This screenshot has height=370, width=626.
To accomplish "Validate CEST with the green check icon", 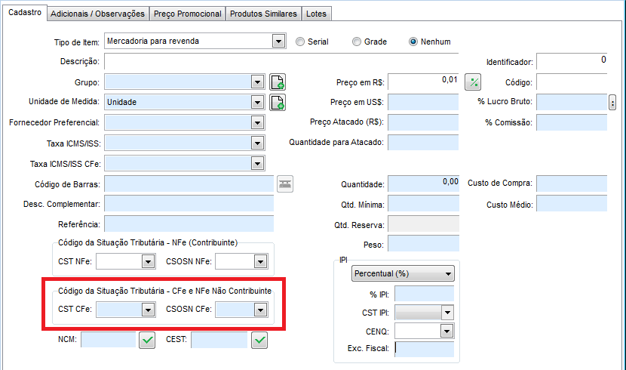I will [x=259, y=341].
